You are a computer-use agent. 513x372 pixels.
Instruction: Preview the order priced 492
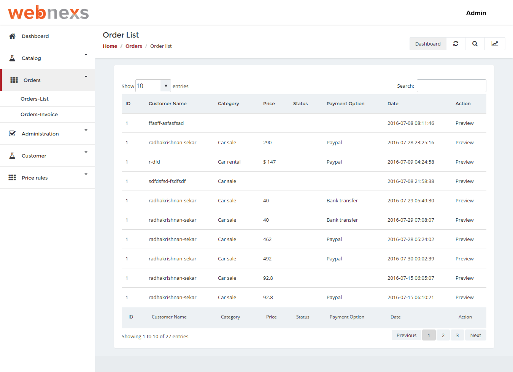pos(465,259)
